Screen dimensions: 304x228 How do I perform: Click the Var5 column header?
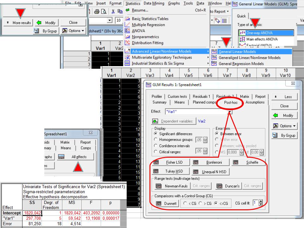pos(189,73)
